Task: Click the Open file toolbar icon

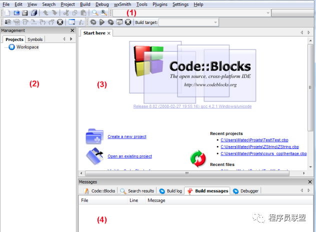Action: click(x=16, y=13)
